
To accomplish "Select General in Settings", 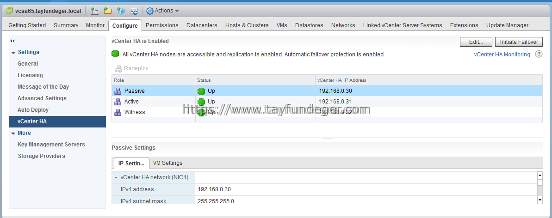I will 28,64.
